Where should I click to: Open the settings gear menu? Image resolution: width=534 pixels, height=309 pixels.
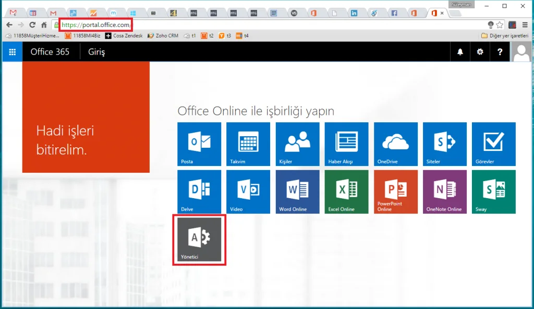480,52
